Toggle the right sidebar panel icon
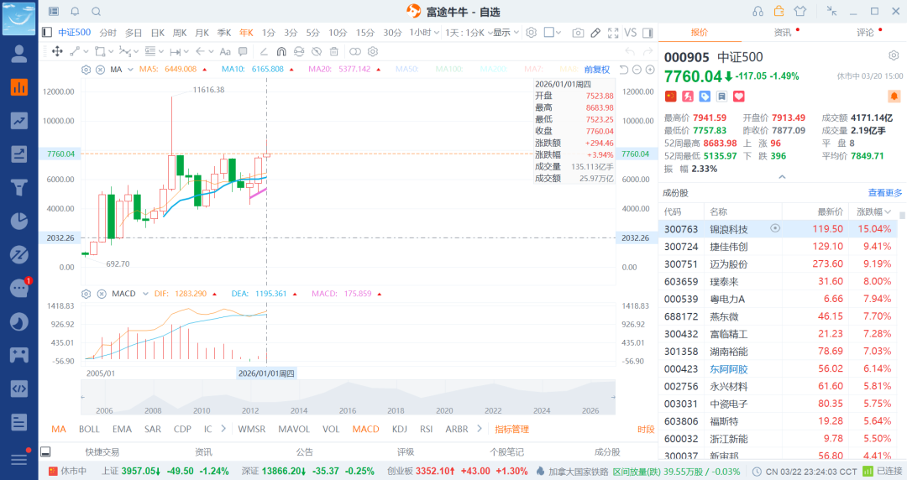 point(647,33)
